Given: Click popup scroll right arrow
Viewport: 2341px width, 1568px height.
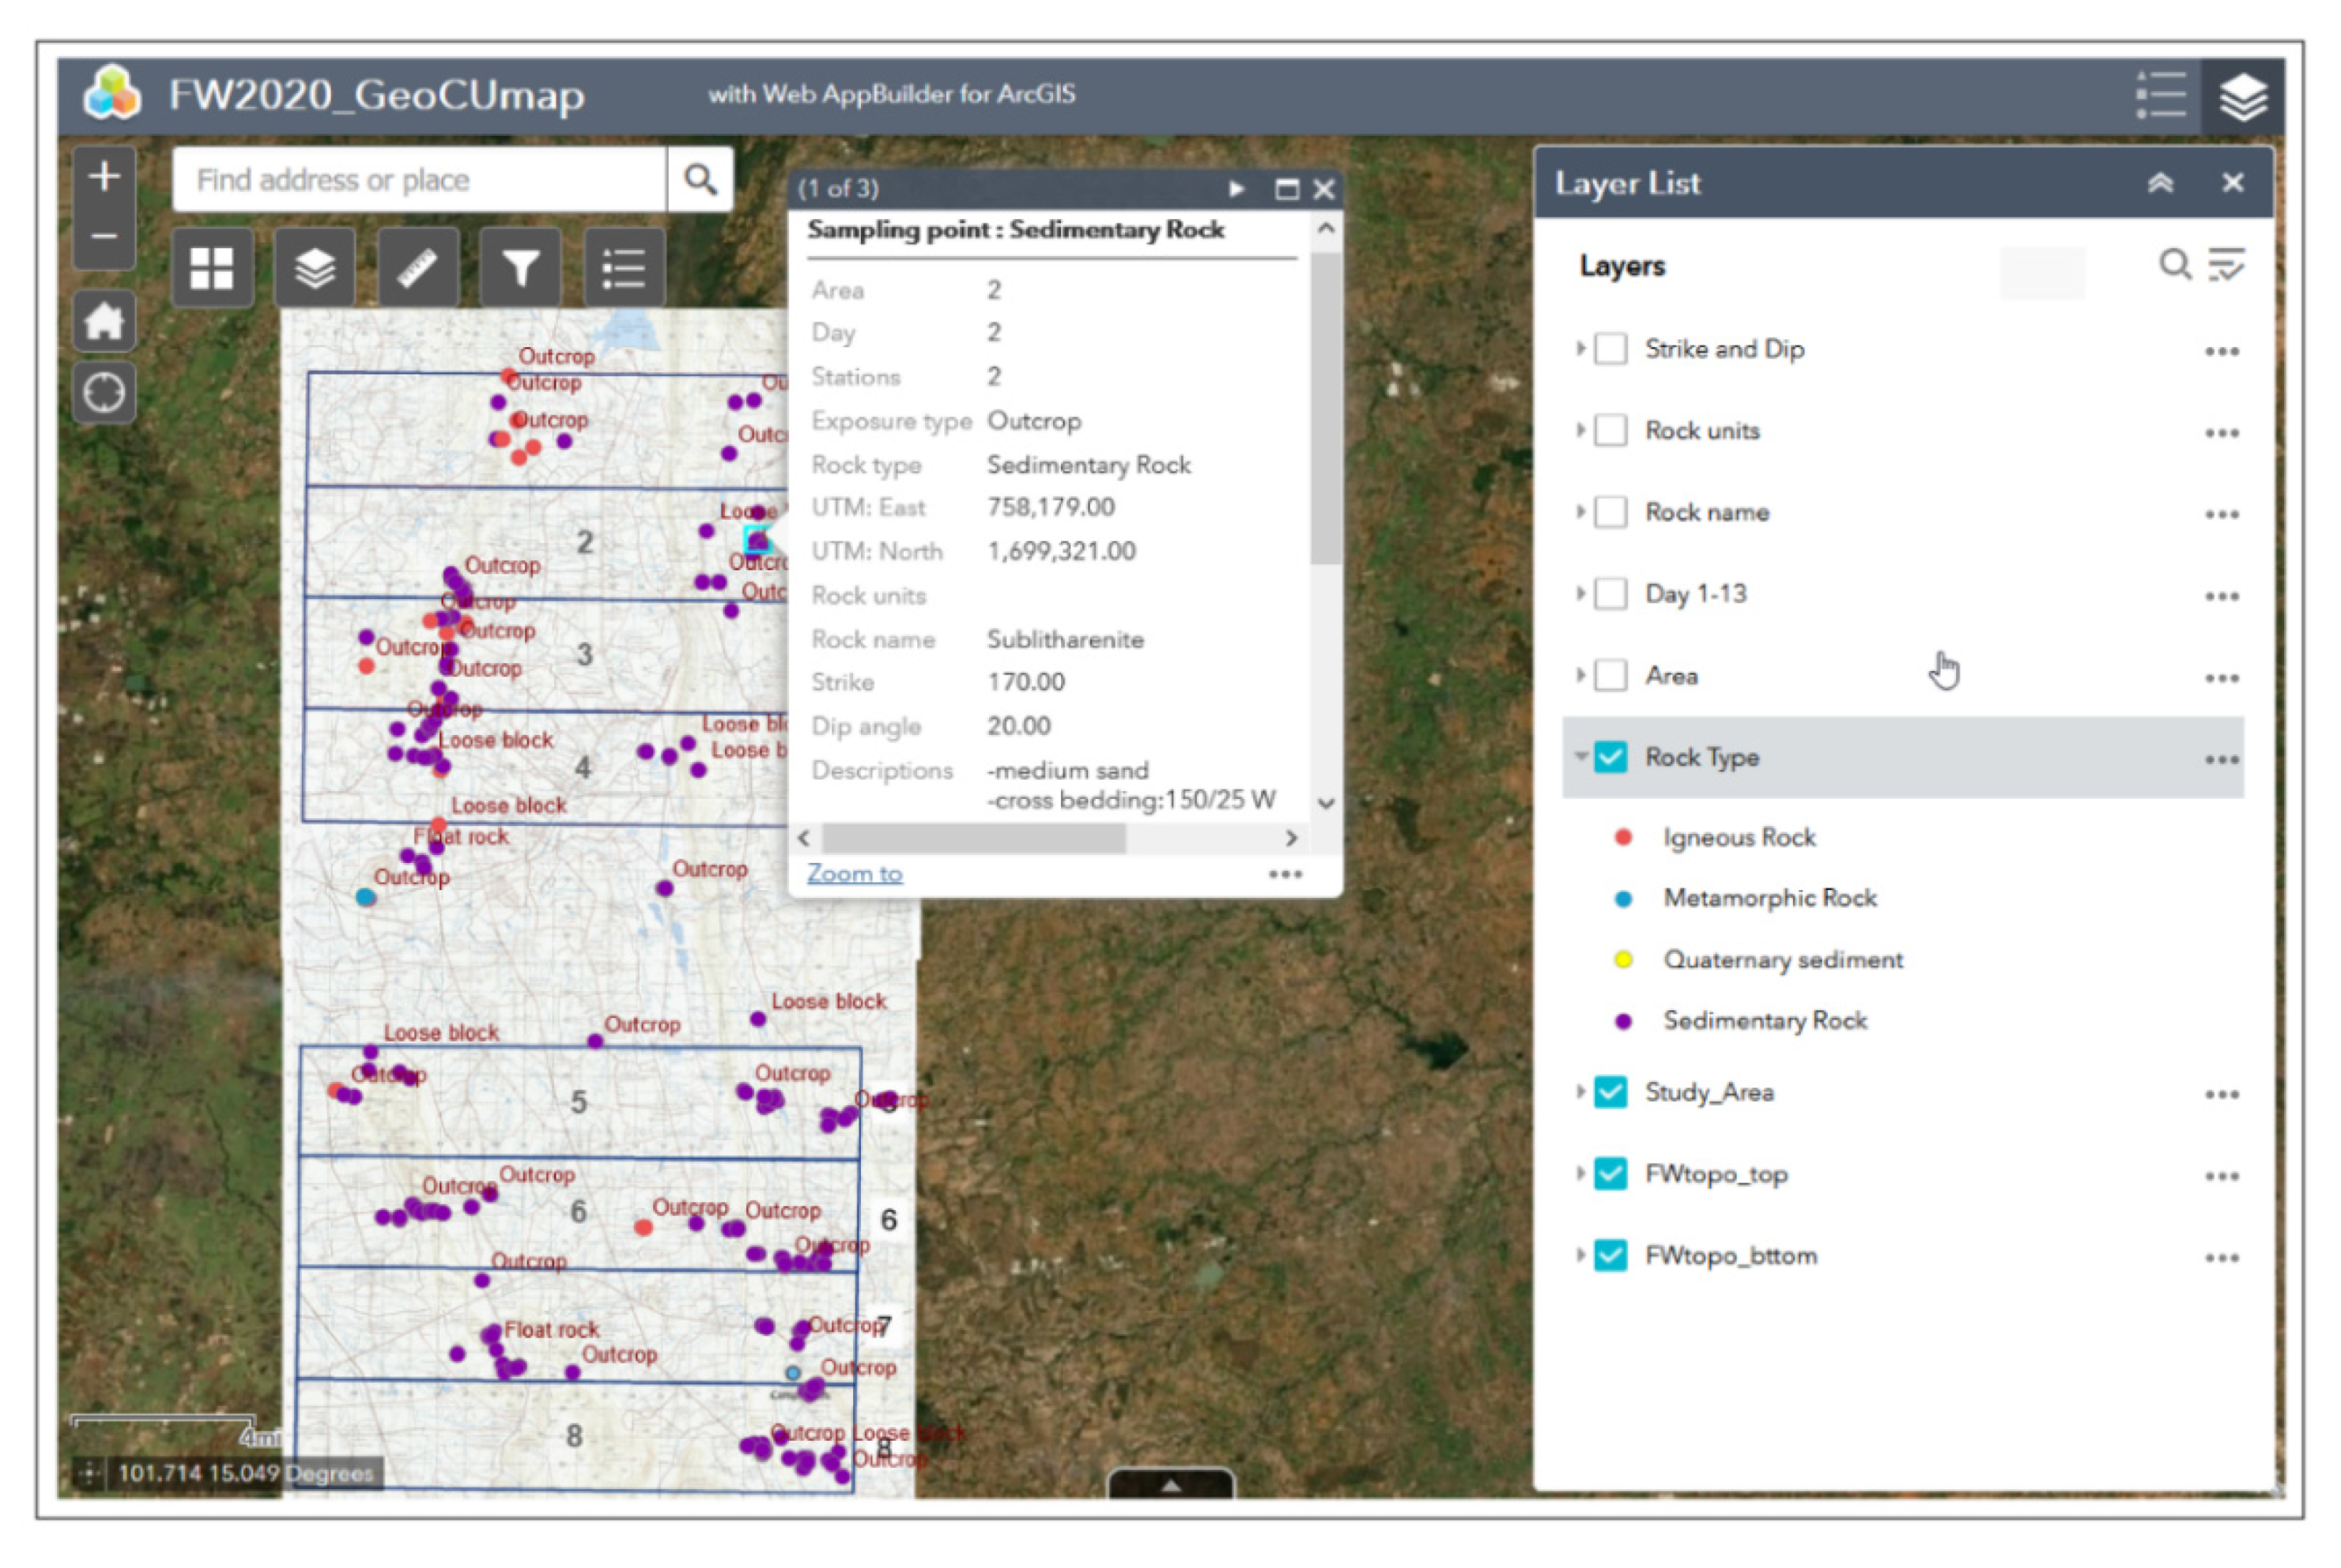Looking at the screenshot, I should 1292,838.
